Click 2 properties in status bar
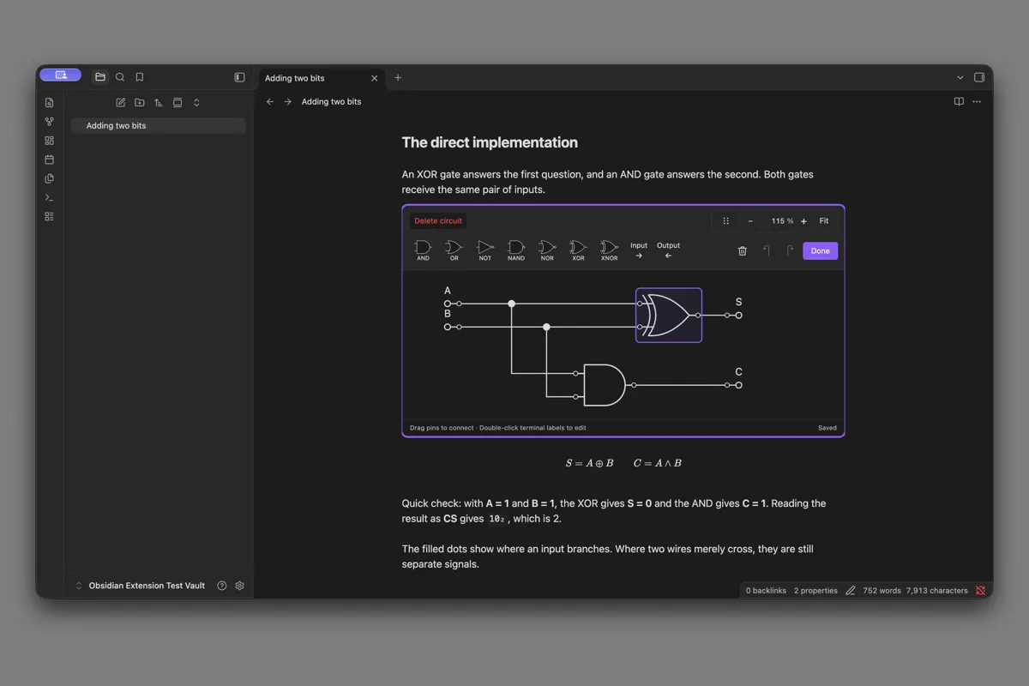This screenshot has height=686, width=1029. (x=815, y=591)
